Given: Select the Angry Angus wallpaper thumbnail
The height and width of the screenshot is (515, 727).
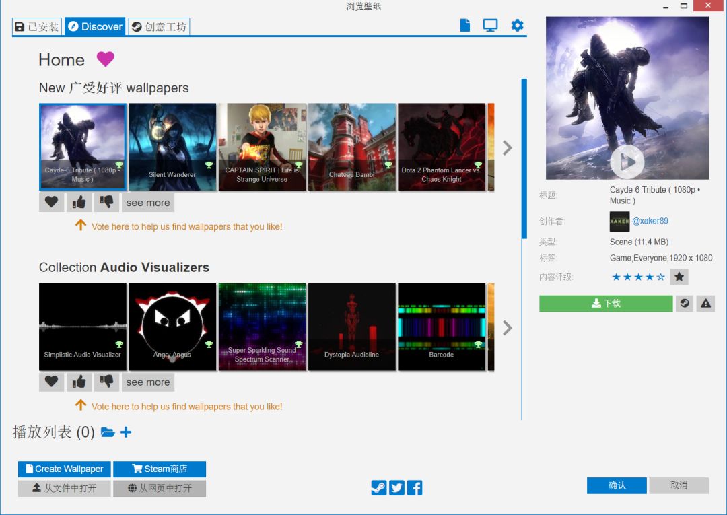Looking at the screenshot, I should click(x=172, y=327).
